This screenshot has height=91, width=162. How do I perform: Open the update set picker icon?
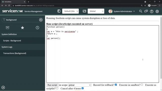coord(59,11)
